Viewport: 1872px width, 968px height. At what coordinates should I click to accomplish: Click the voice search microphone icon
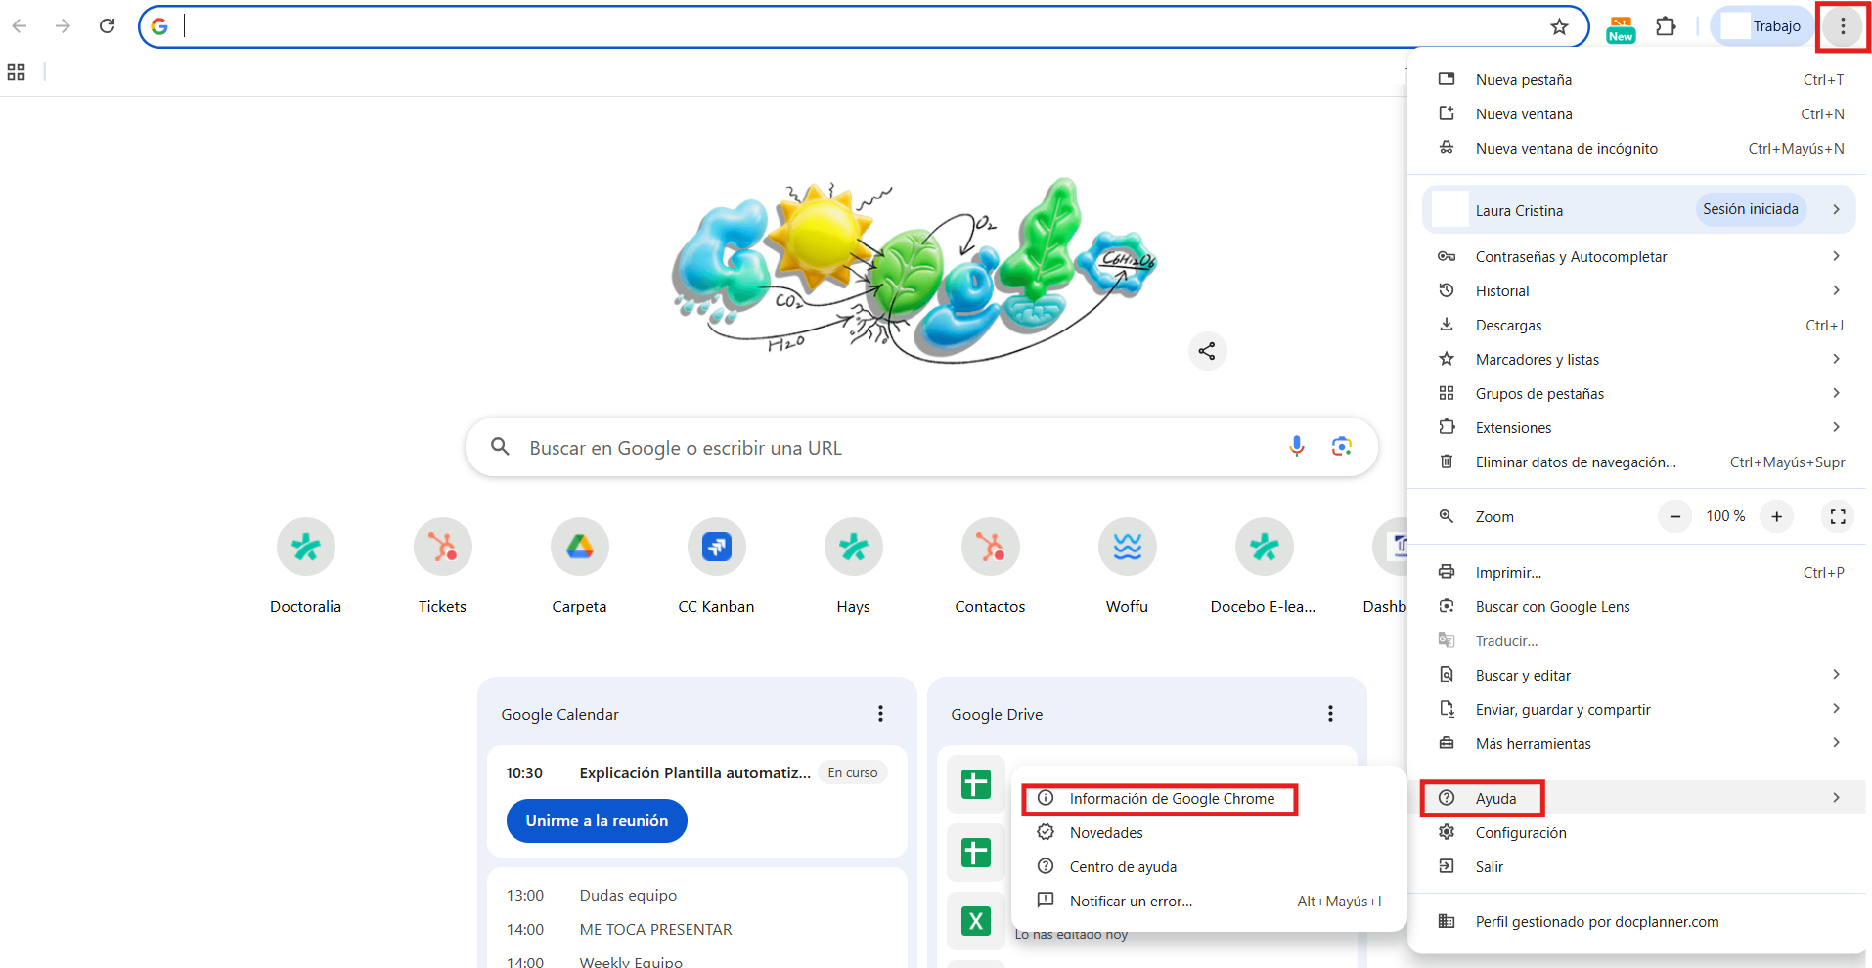1296,447
